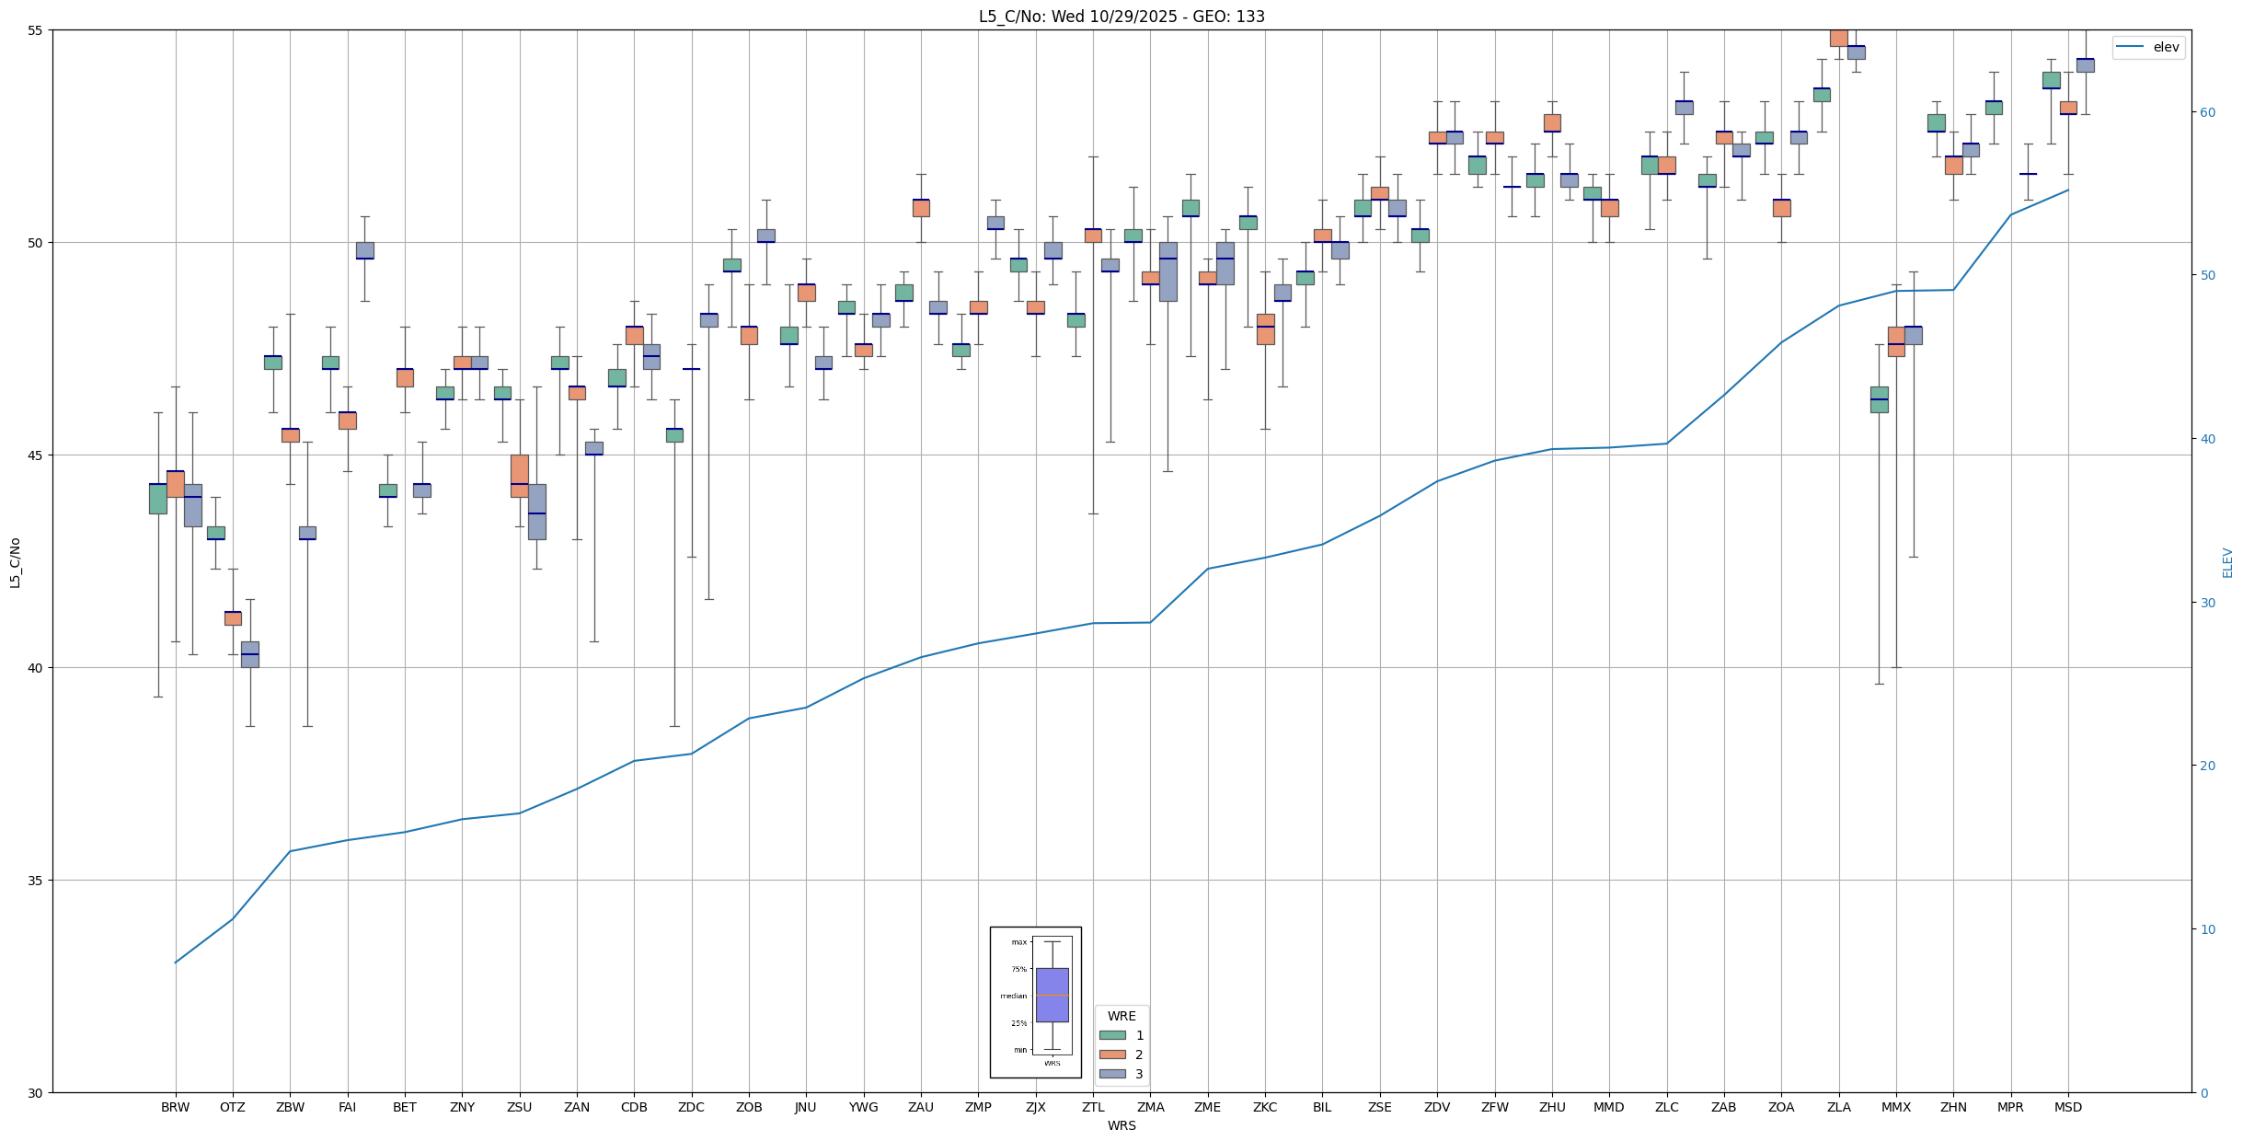Screen dimensions: 2243x1141
Task: Click the ZTL station tick label
Action: coord(1093,1107)
